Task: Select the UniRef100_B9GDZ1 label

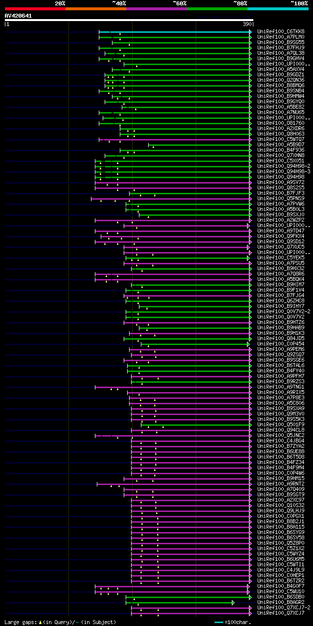Action: click(280, 74)
